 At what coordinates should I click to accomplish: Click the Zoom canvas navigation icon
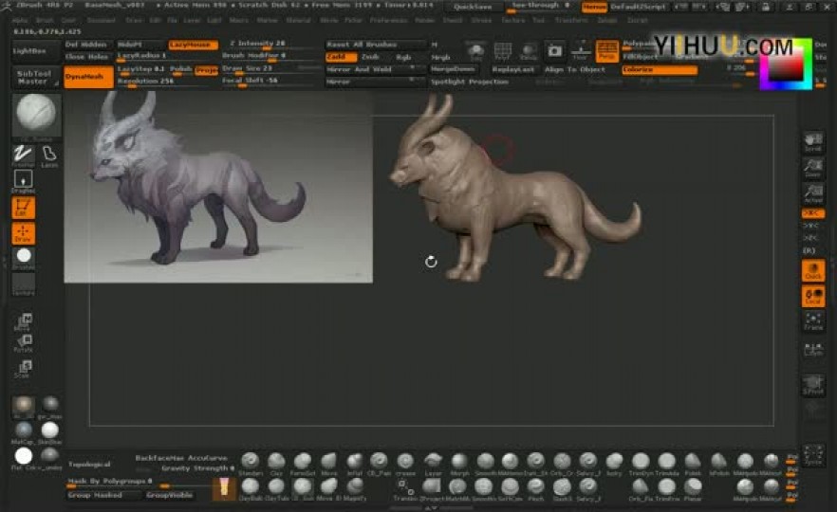point(813,168)
